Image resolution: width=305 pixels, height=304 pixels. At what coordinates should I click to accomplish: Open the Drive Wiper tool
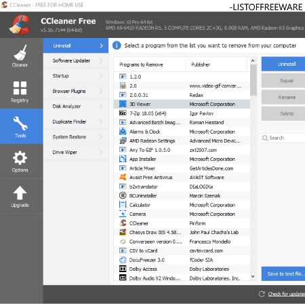coord(76,152)
